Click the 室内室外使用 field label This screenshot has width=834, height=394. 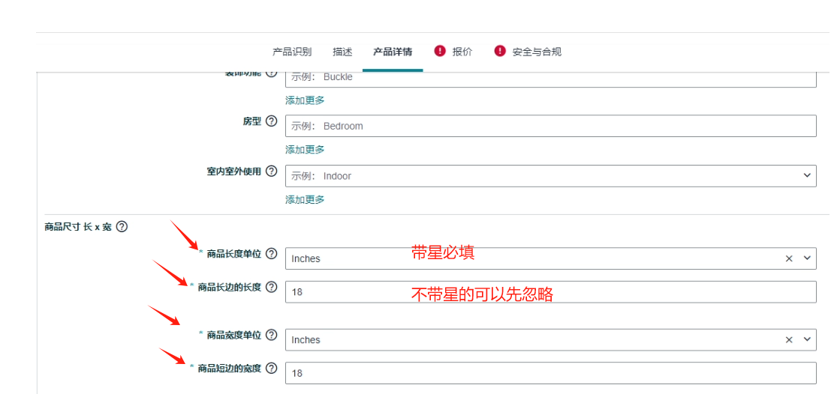[234, 172]
